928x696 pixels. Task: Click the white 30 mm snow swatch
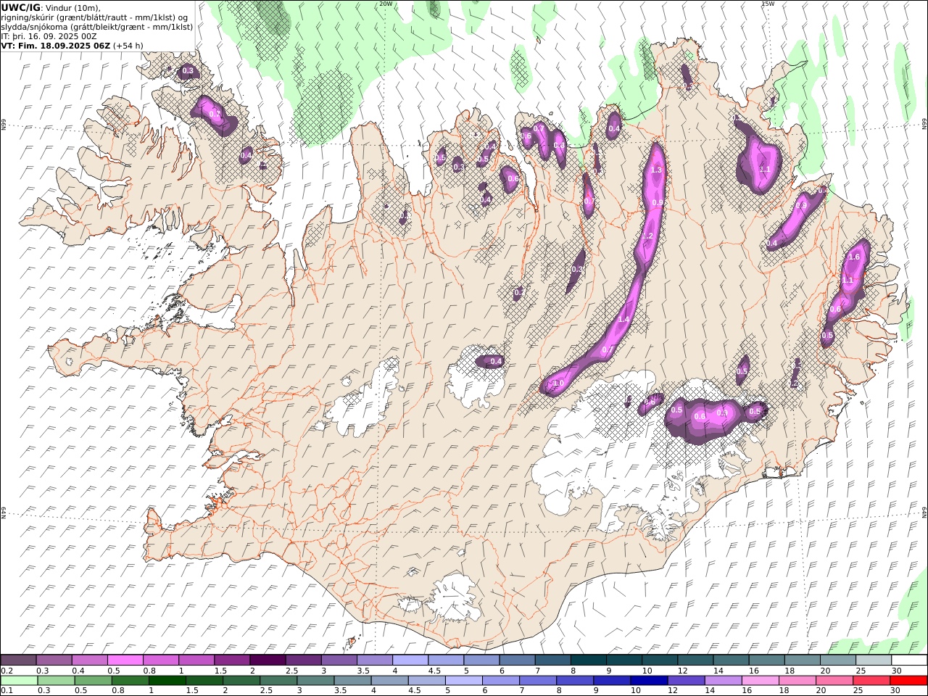[x=909, y=660]
